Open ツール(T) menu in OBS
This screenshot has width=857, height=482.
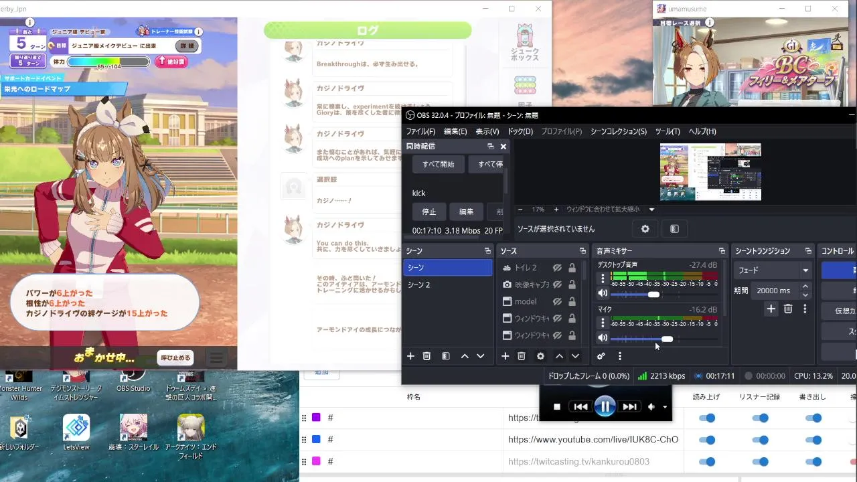pos(668,131)
